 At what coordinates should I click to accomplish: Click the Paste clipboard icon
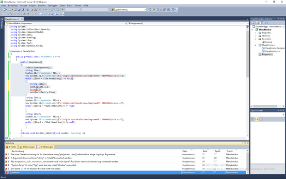(x=35, y=10)
